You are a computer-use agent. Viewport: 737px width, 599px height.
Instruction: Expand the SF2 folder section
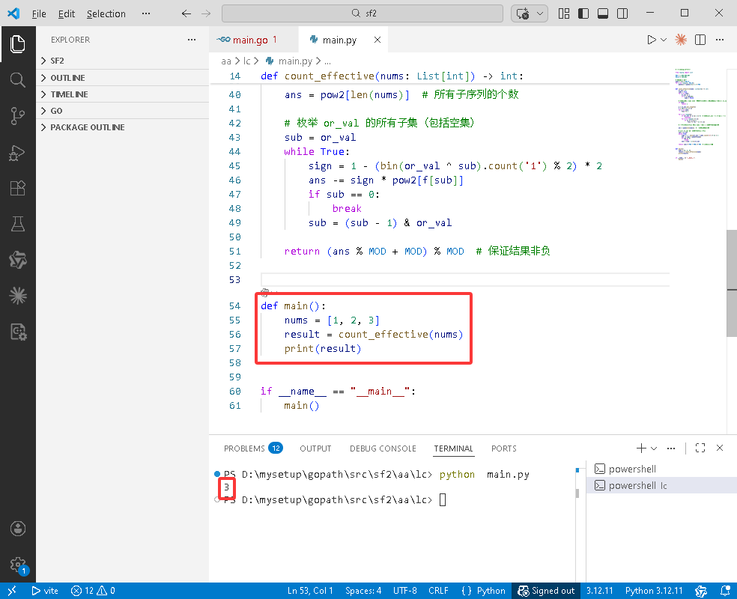coord(122,61)
